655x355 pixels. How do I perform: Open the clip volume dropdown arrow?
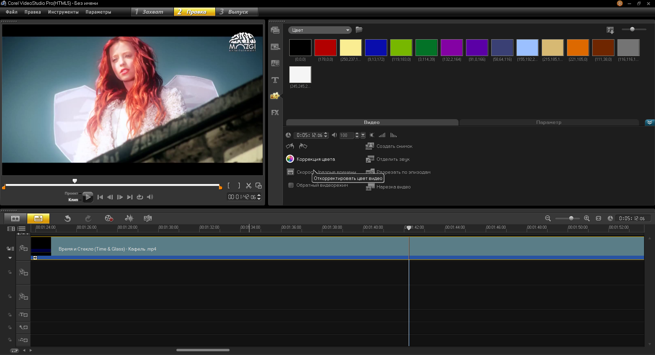[363, 135]
